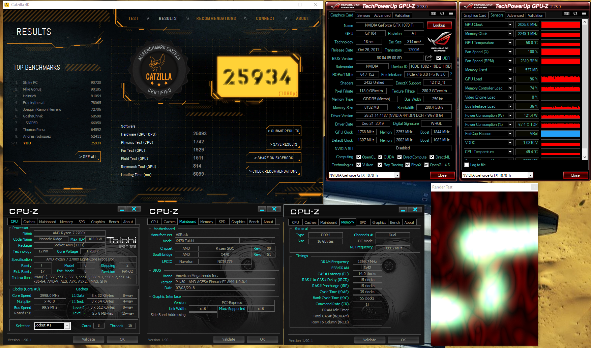Open Fan Speed (RPM) sensor dropdown
The image size is (591, 348).
coord(510,61)
